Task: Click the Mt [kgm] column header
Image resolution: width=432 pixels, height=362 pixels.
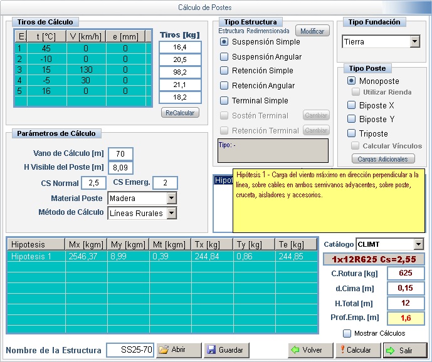Action: coord(170,244)
